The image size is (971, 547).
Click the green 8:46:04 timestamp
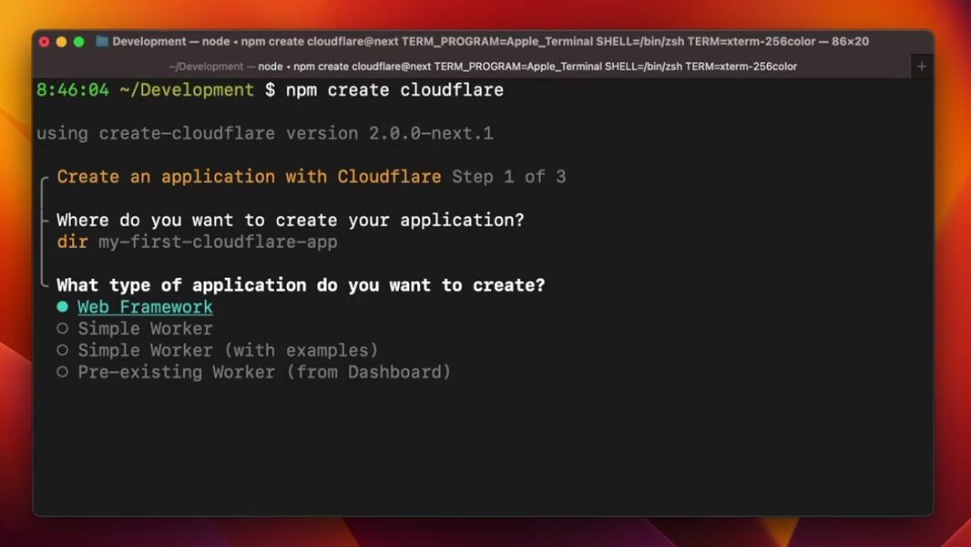(x=73, y=90)
